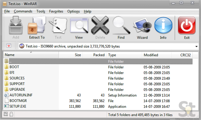This screenshot has height=120, width=201.
Task: Click the lock icon in status bar
Action: pos(11,114)
